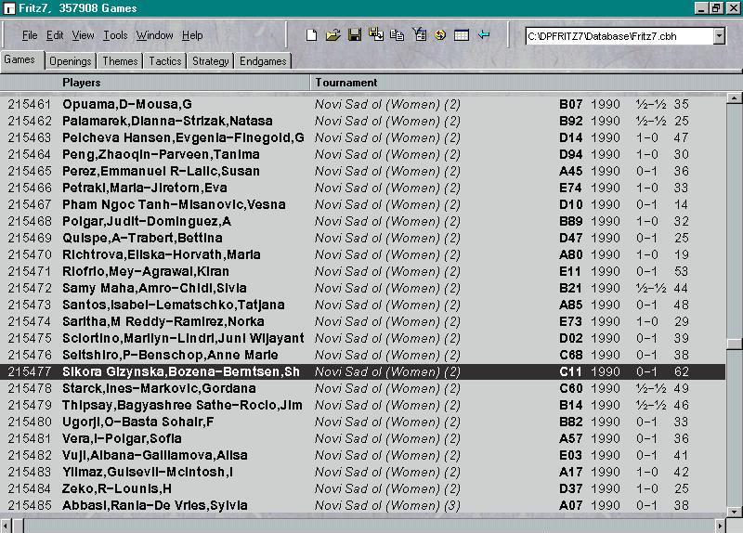Image resolution: width=743 pixels, height=533 pixels.
Task: Click the copy games icon
Action: point(398,35)
